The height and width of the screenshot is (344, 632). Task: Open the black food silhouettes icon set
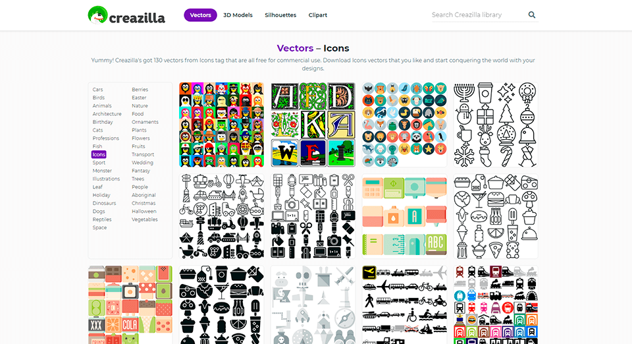click(x=222, y=305)
